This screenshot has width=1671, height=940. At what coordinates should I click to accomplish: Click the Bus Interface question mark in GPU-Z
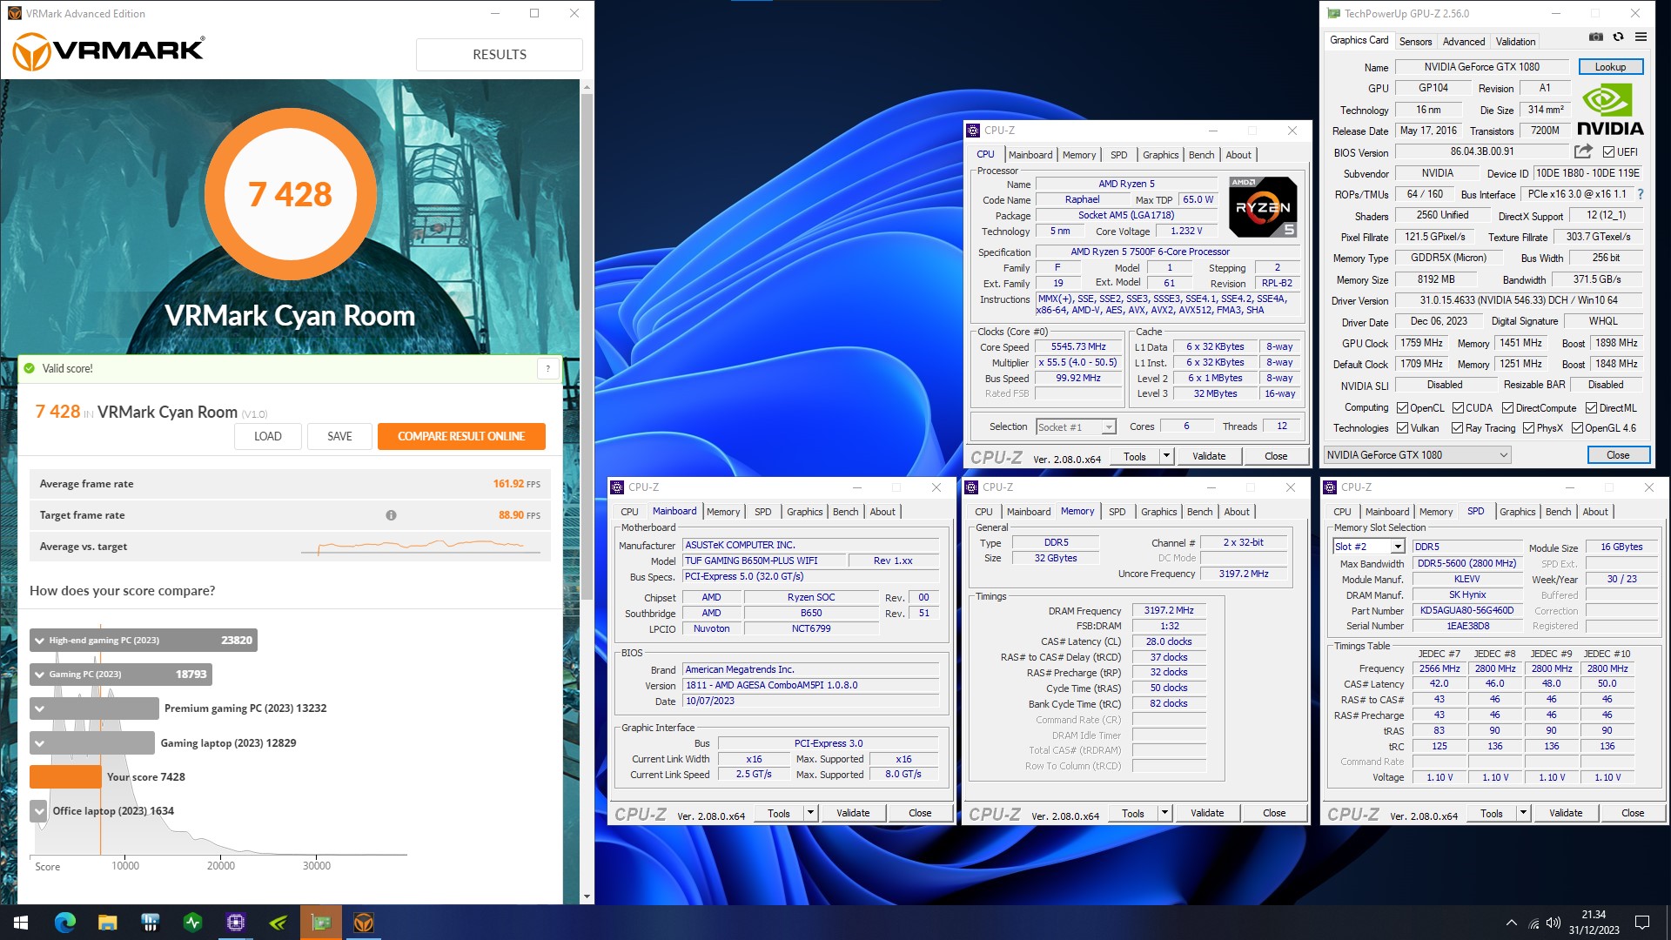click(1641, 194)
